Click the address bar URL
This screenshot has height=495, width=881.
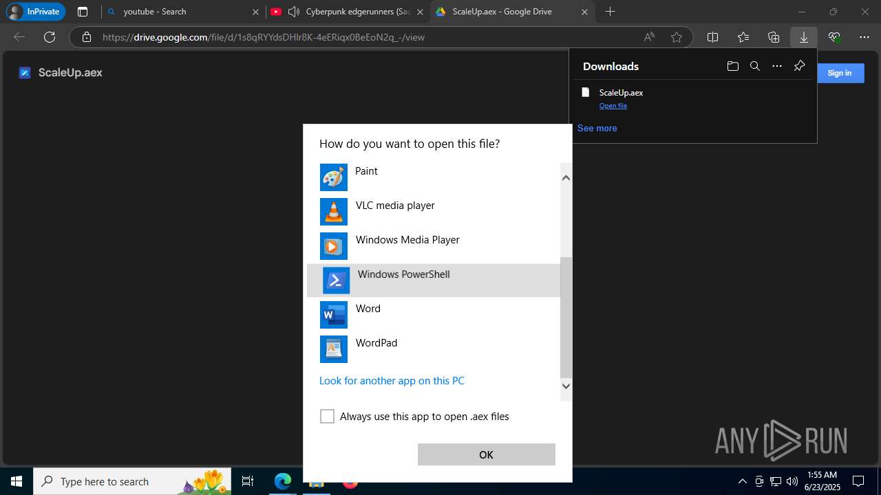[x=263, y=37]
